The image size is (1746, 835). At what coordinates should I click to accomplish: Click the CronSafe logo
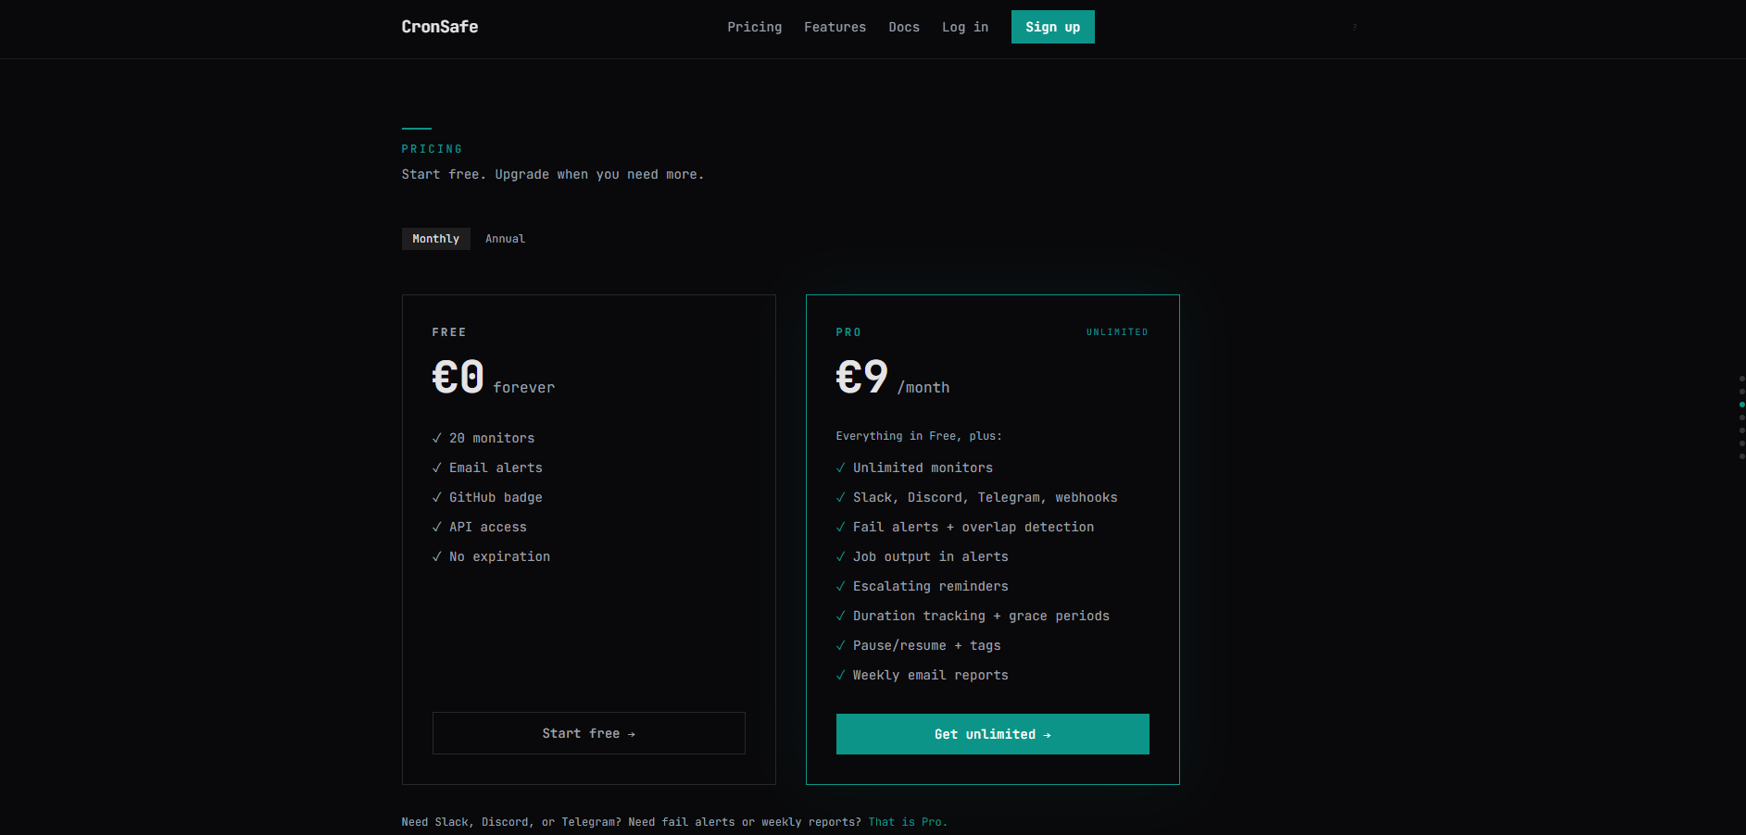pyautogui.click(x=440, y=27)
